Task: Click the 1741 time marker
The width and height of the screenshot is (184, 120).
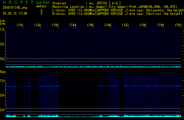Action: pyautogui.click(x=20, y=25)
